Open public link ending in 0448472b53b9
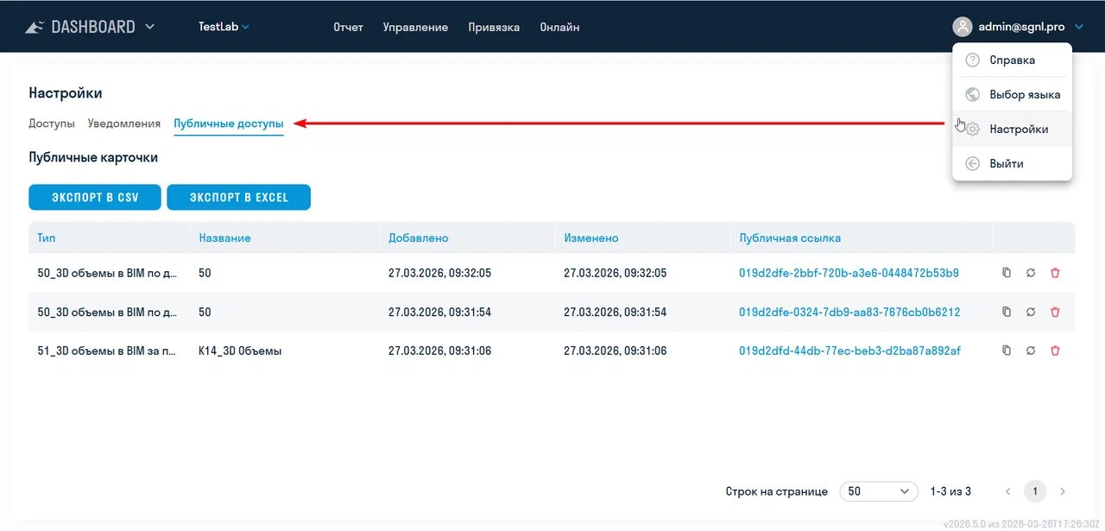The height and width of the screenshot is (531, 1105). (x=849, y=273)
